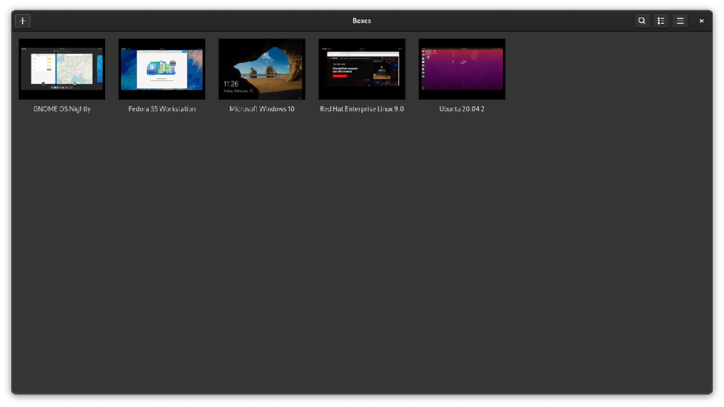The height and width of the screenshot is (407, 724).
Task: Select the Microsoft Windows 10 thumbnail
Action: pos(262,69)
